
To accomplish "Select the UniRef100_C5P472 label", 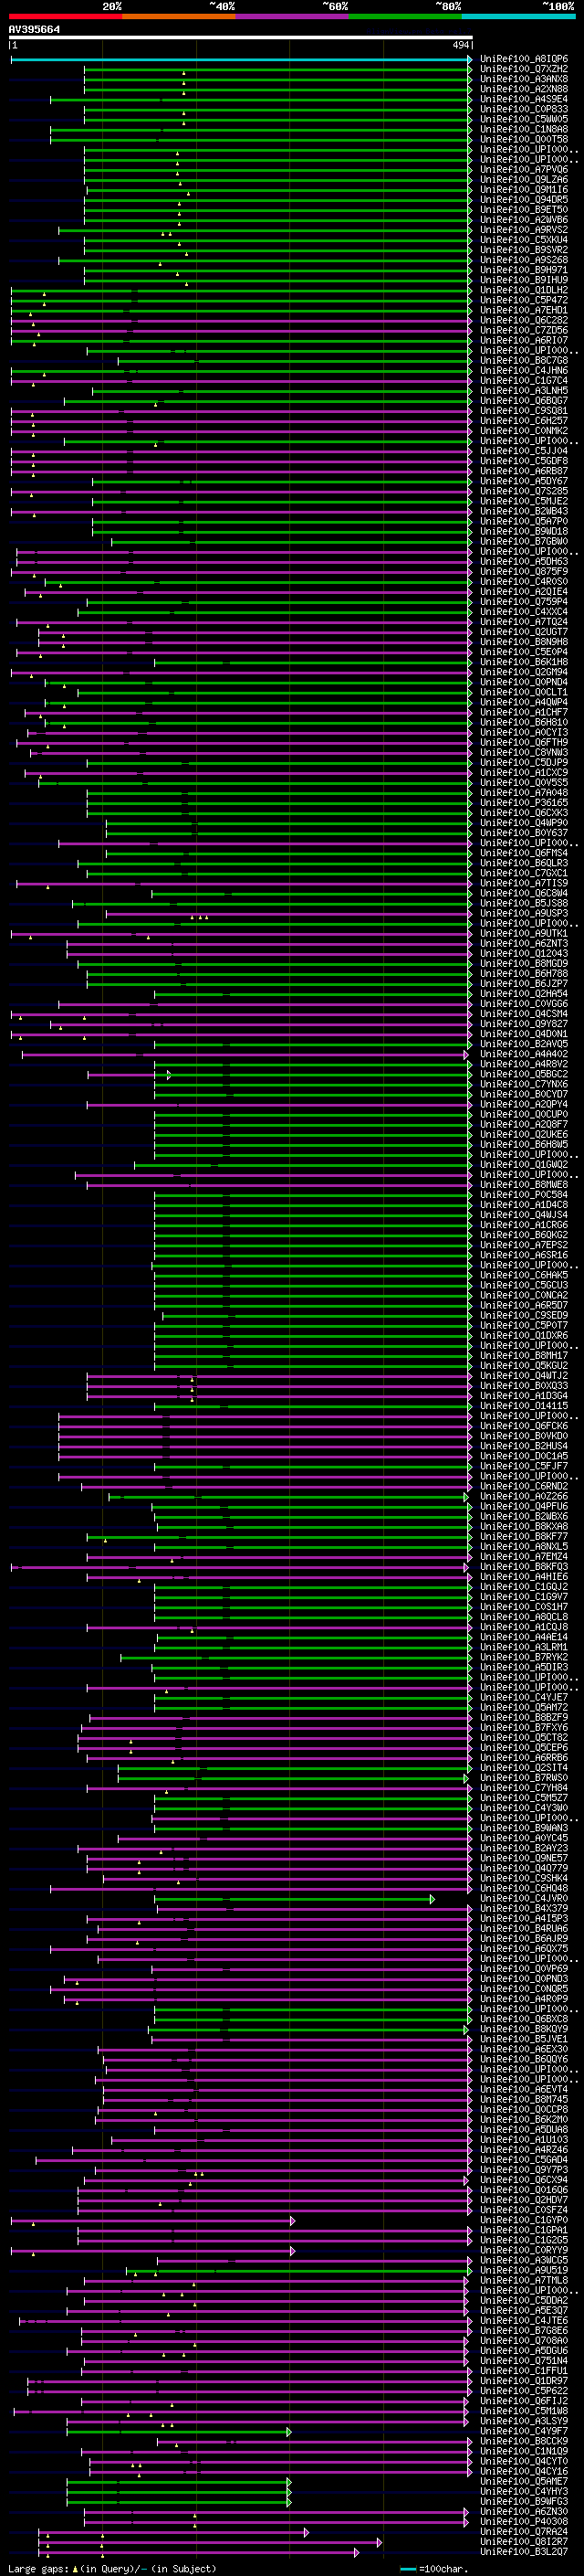I will tap(524, 300).
